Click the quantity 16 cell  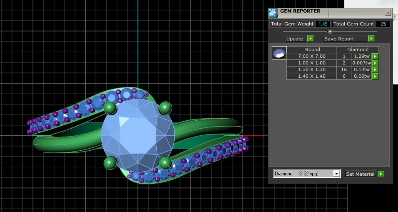coord(344,69)
